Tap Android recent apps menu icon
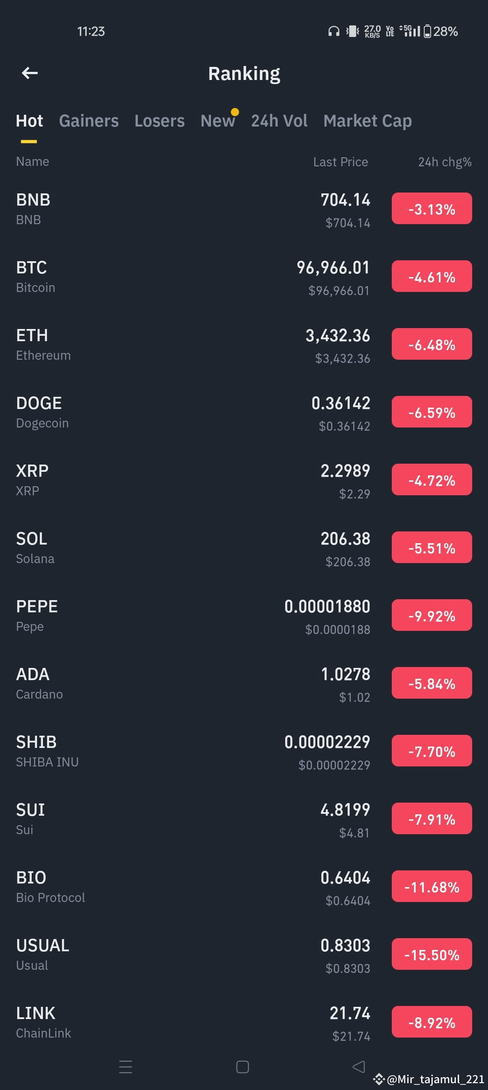Image resolution: width=488 pixels, height=1090 pixels. point(126,1067)
